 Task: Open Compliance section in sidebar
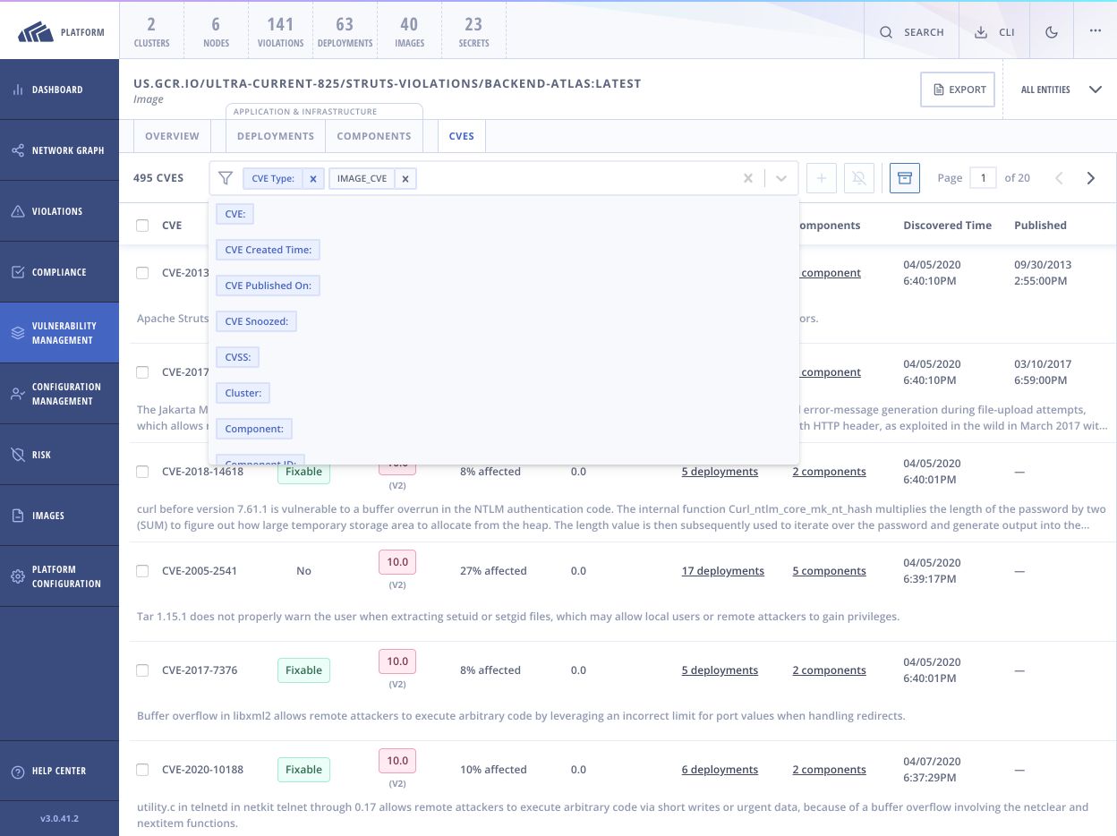coord(59,272)
